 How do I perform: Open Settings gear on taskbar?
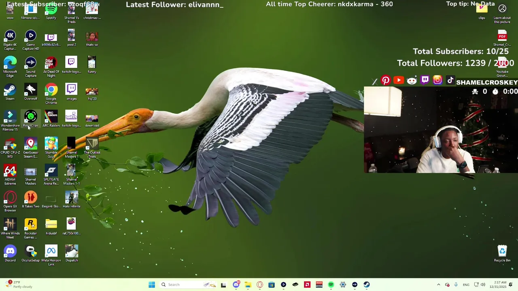pyautogui.click(x=343, y=285)
